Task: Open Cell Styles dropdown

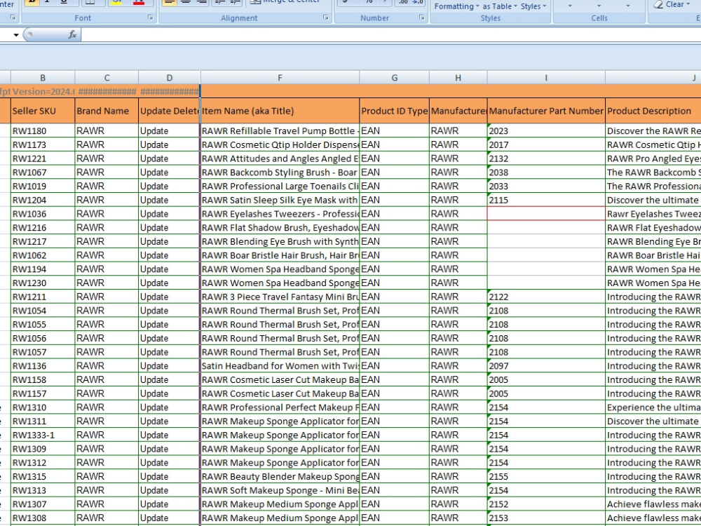Action: click(x=533, y=6)
